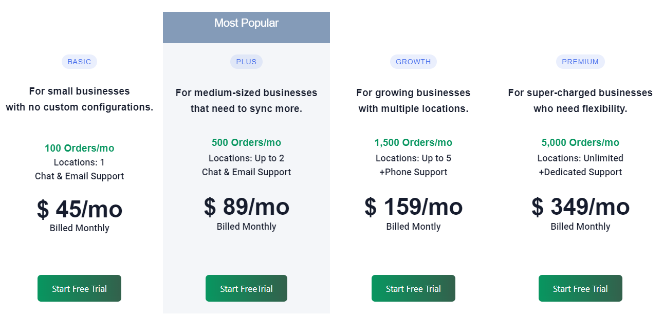Click the BASIC plan badge
The image size is (663, 315).
[x=79, y=62]
